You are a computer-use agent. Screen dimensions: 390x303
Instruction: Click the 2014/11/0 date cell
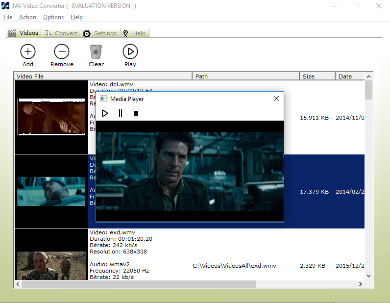pyautogui.click(x=350, y=118)
